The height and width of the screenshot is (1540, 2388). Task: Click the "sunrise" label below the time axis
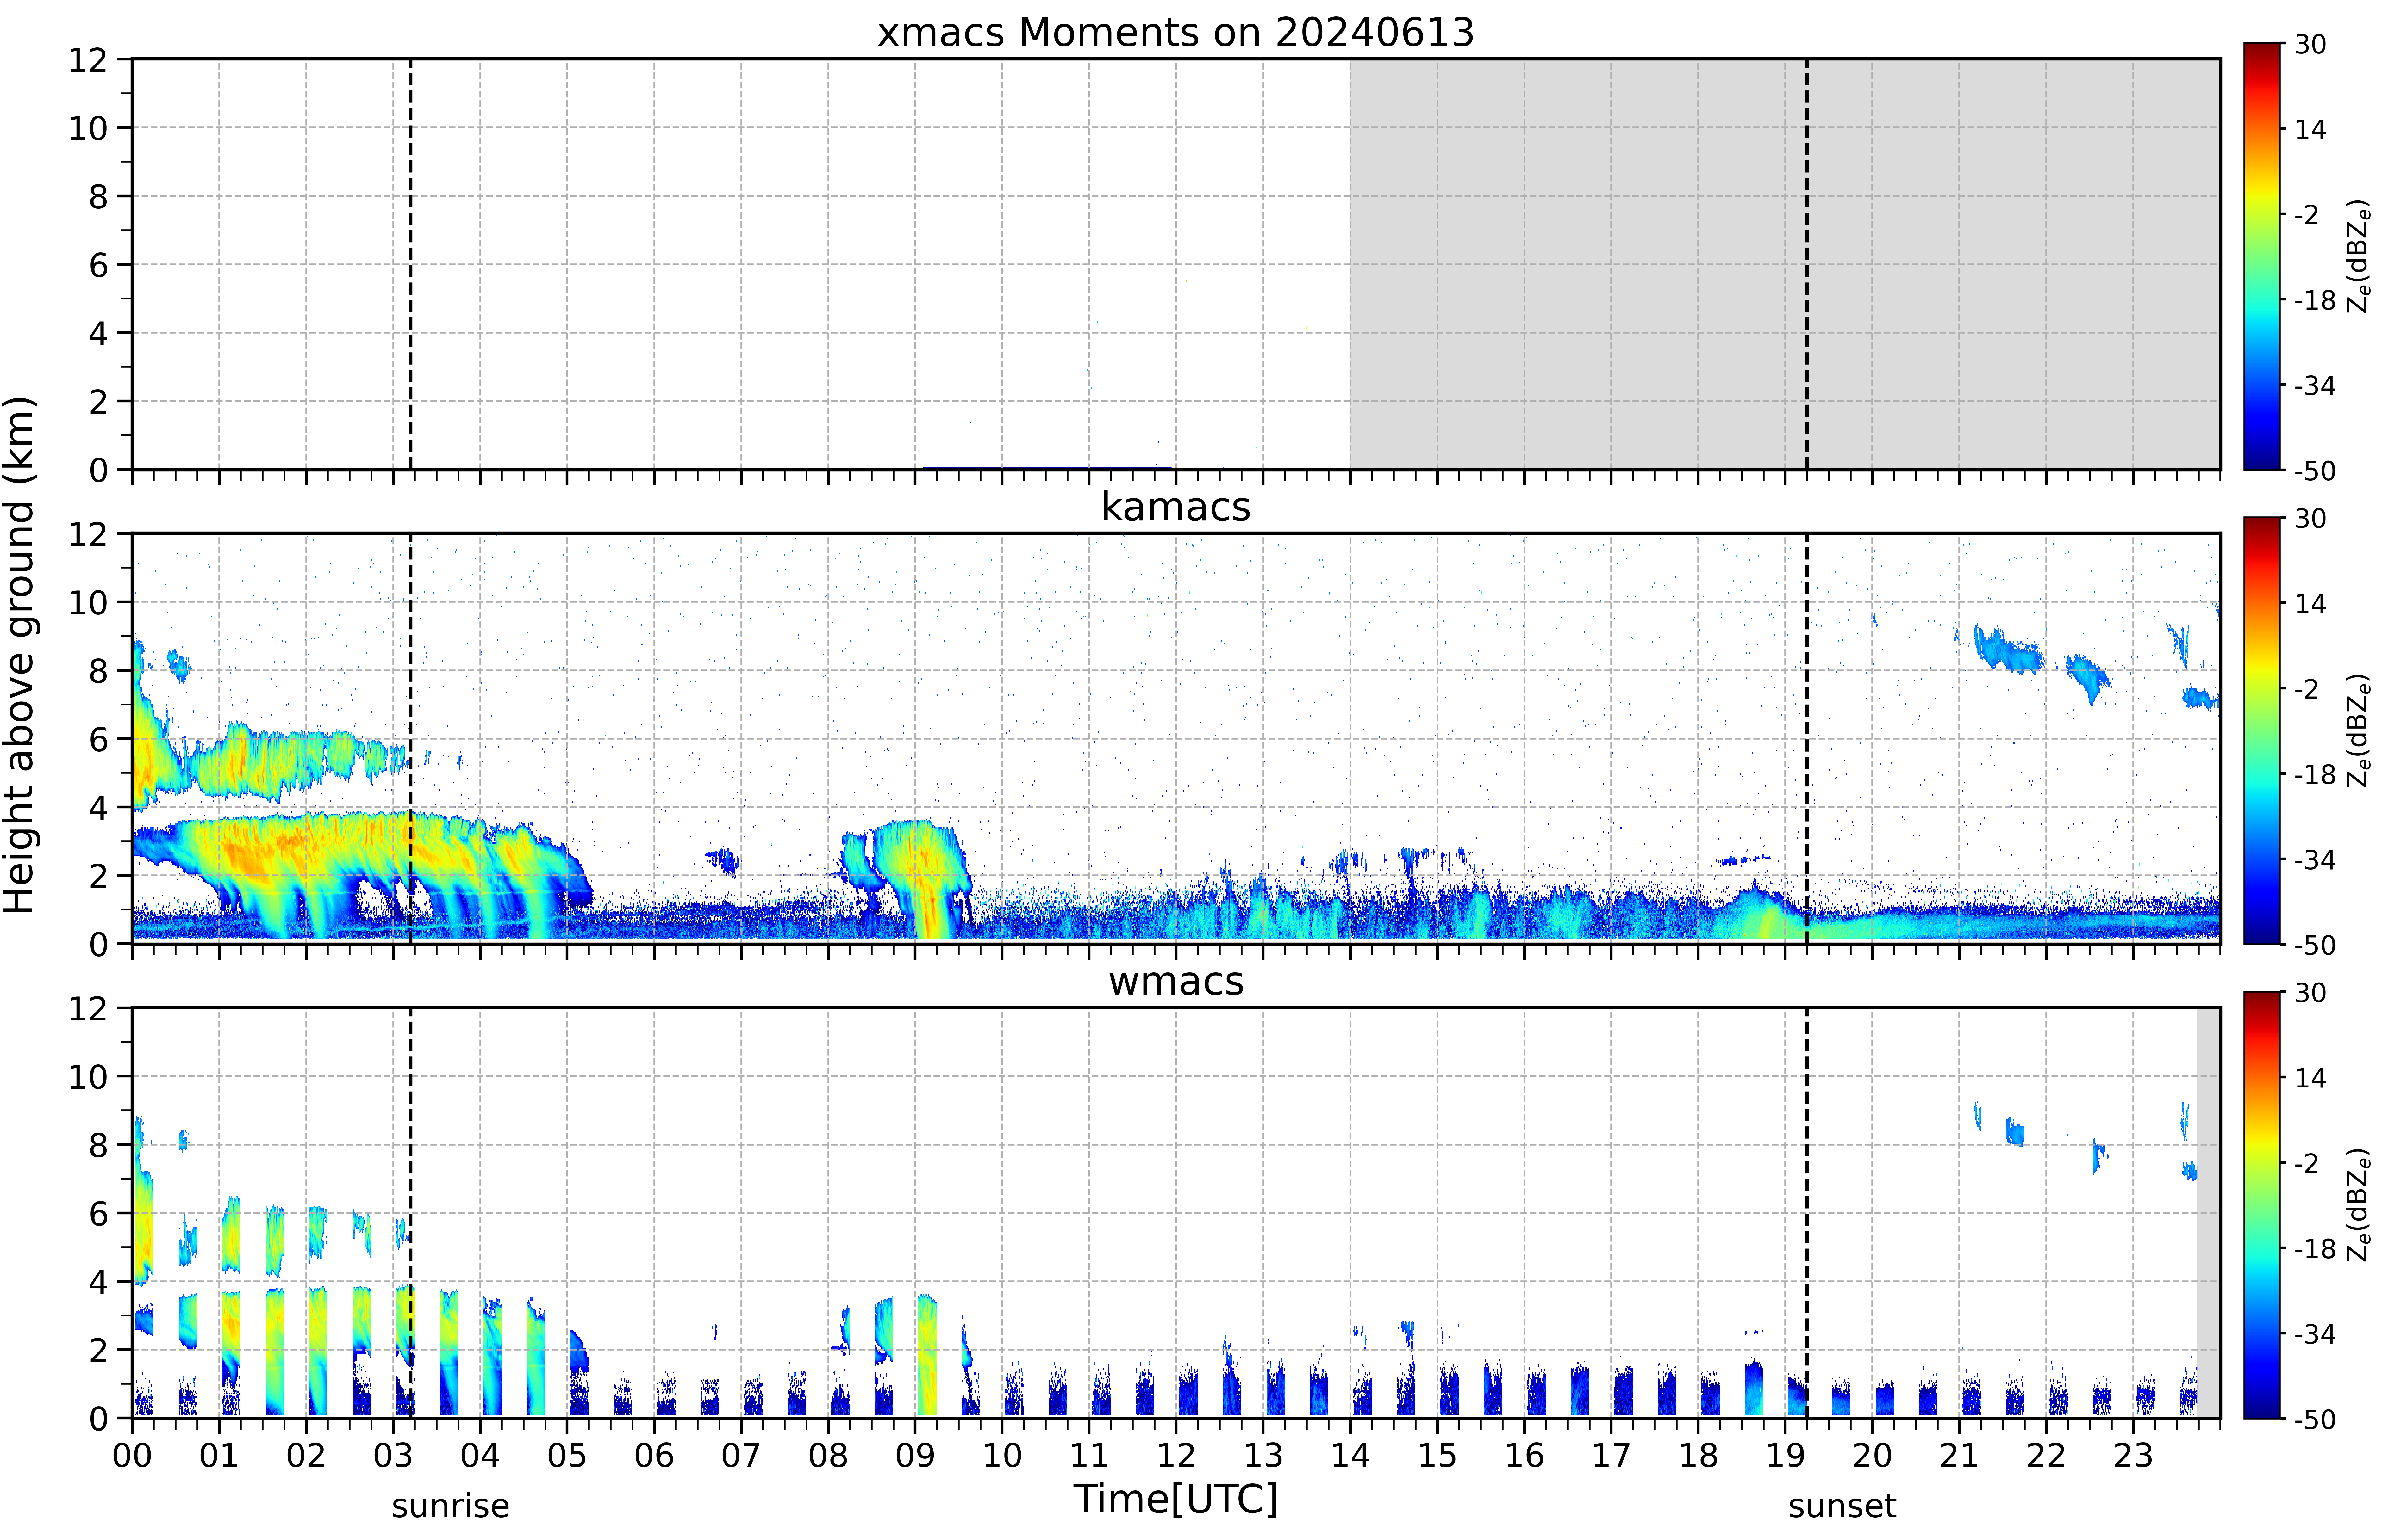450,1506
